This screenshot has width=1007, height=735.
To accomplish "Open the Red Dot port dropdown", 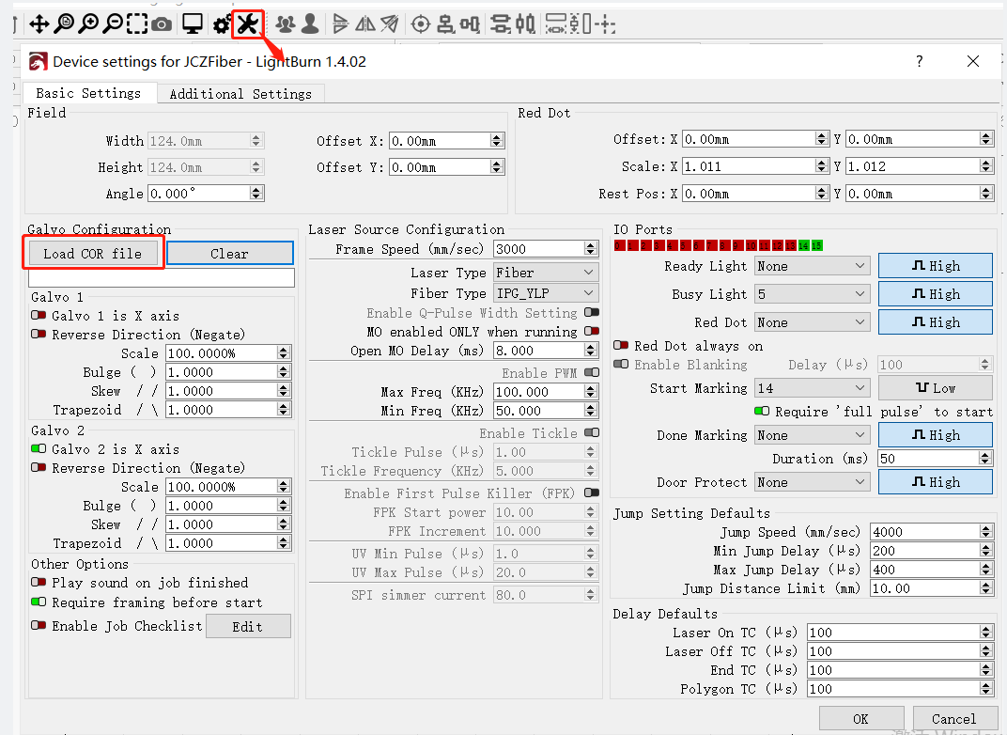I will coord(813,322).
